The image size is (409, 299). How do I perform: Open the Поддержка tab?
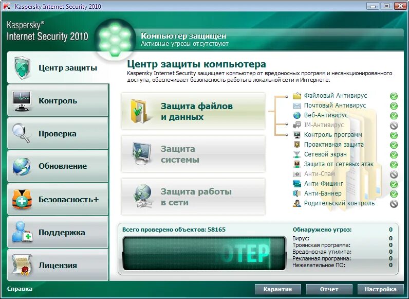point(58,232)
